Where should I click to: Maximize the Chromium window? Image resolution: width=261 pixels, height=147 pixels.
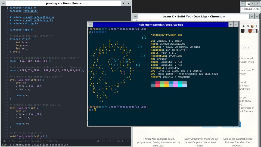(257, 17)
